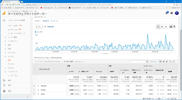Click the chart collapse handle below graph
This screenshot has height=100, width=182.
(x=105, y=53)
